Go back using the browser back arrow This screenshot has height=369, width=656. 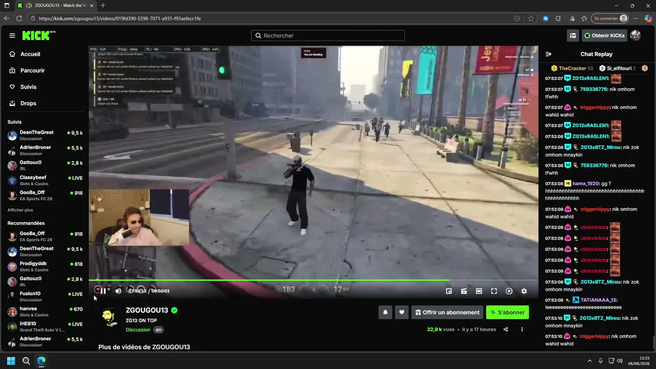[x=7, y=18]
